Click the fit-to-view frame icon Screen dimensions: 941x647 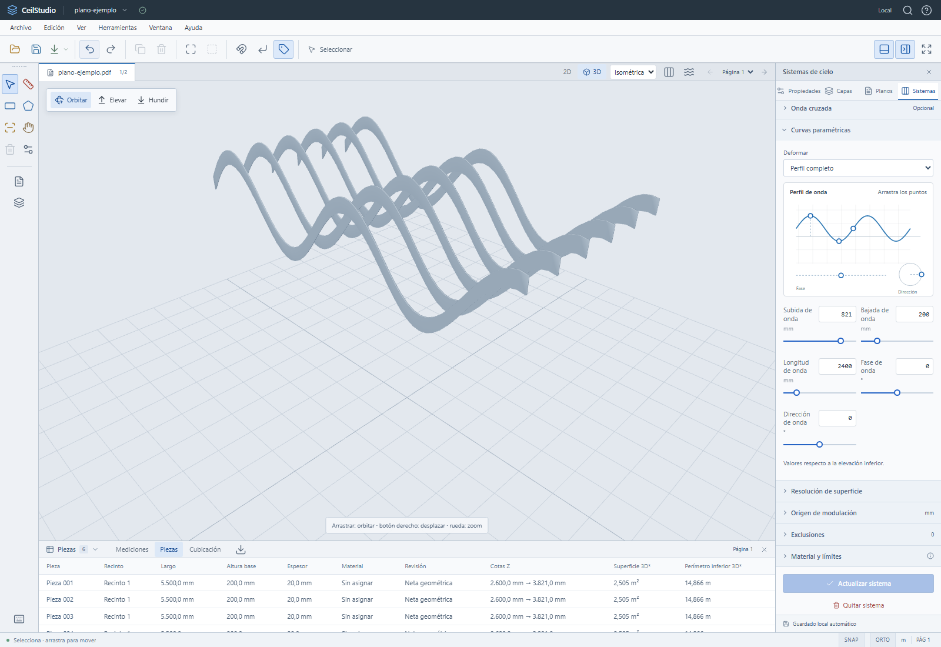[x=191, y=49]
